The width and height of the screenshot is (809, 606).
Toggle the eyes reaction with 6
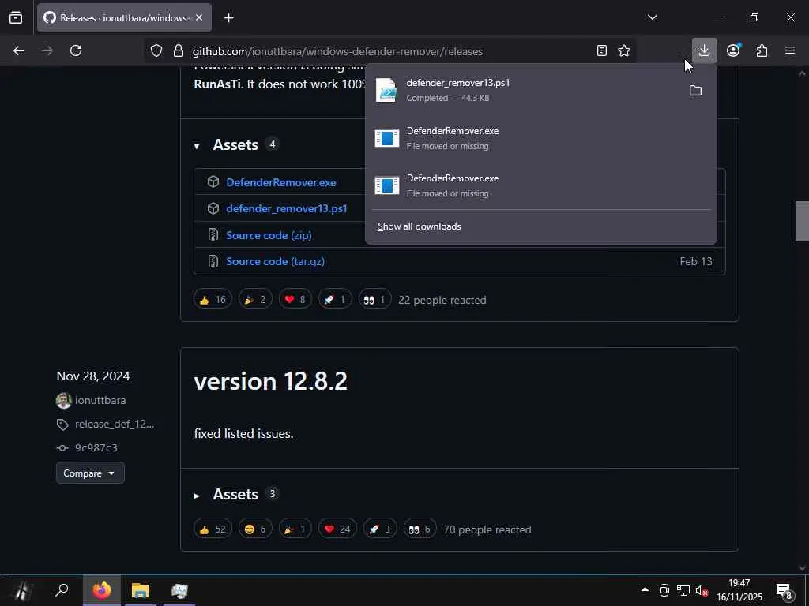point(420,529)
